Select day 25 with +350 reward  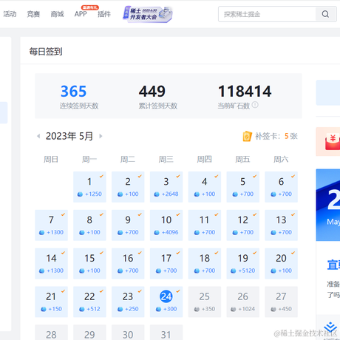pos(205,302)
